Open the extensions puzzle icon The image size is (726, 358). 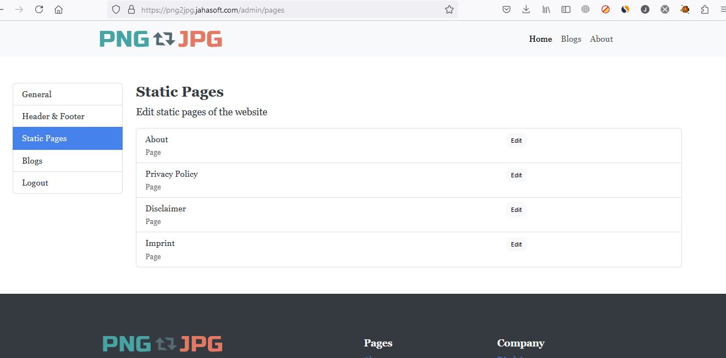click(x=705, y=9)
